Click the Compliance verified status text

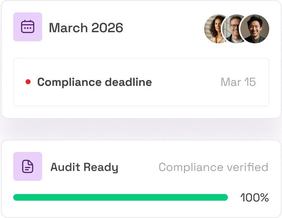(x=213, y=167)
